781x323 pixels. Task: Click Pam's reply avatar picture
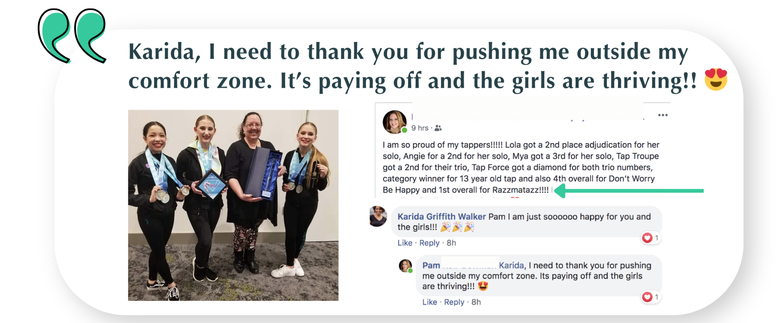(405, 266)
